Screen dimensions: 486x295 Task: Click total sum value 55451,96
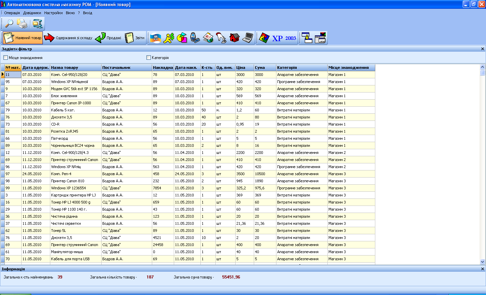click(231, 277)
